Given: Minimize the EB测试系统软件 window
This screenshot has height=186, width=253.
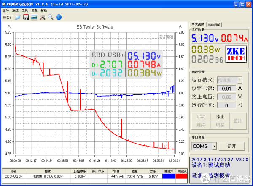Looking at the screenshot, I should click(236, 4).
